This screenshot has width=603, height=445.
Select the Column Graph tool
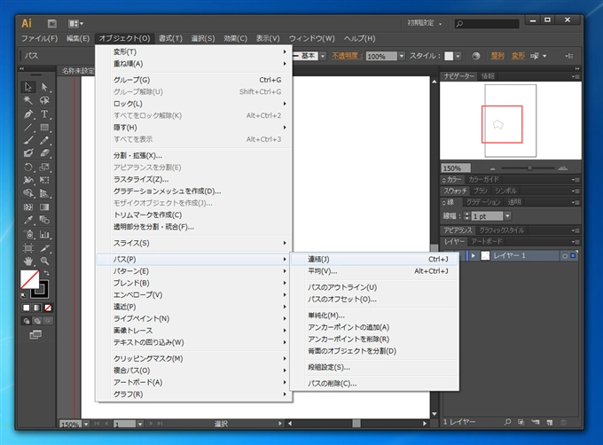(x=44, y=234)
